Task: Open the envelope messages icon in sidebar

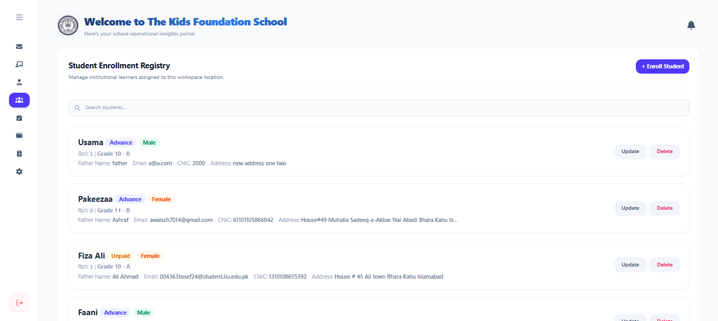Action: [x=19, y=47]
